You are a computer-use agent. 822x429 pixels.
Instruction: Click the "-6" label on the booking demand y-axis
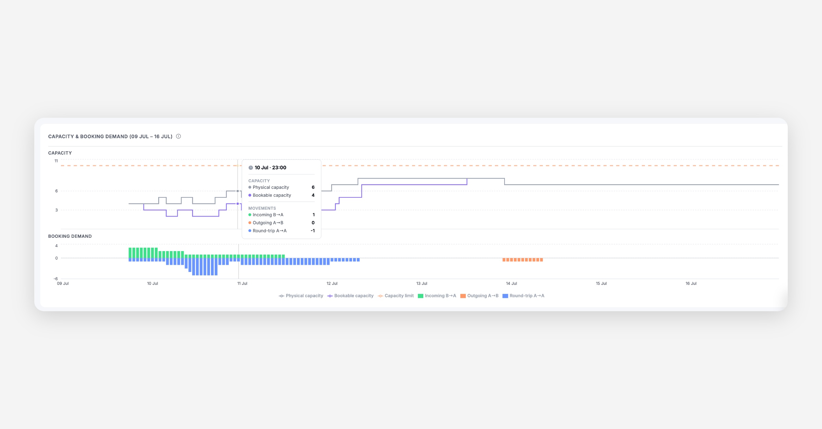[x=55, y=278]
